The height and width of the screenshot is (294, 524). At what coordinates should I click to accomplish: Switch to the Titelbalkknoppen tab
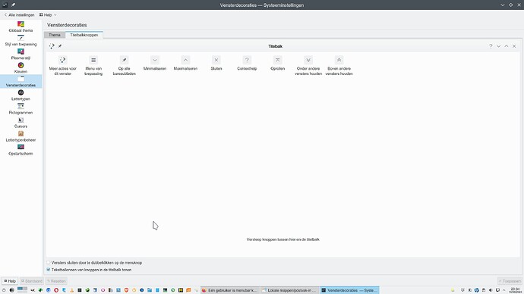(84, 35)
